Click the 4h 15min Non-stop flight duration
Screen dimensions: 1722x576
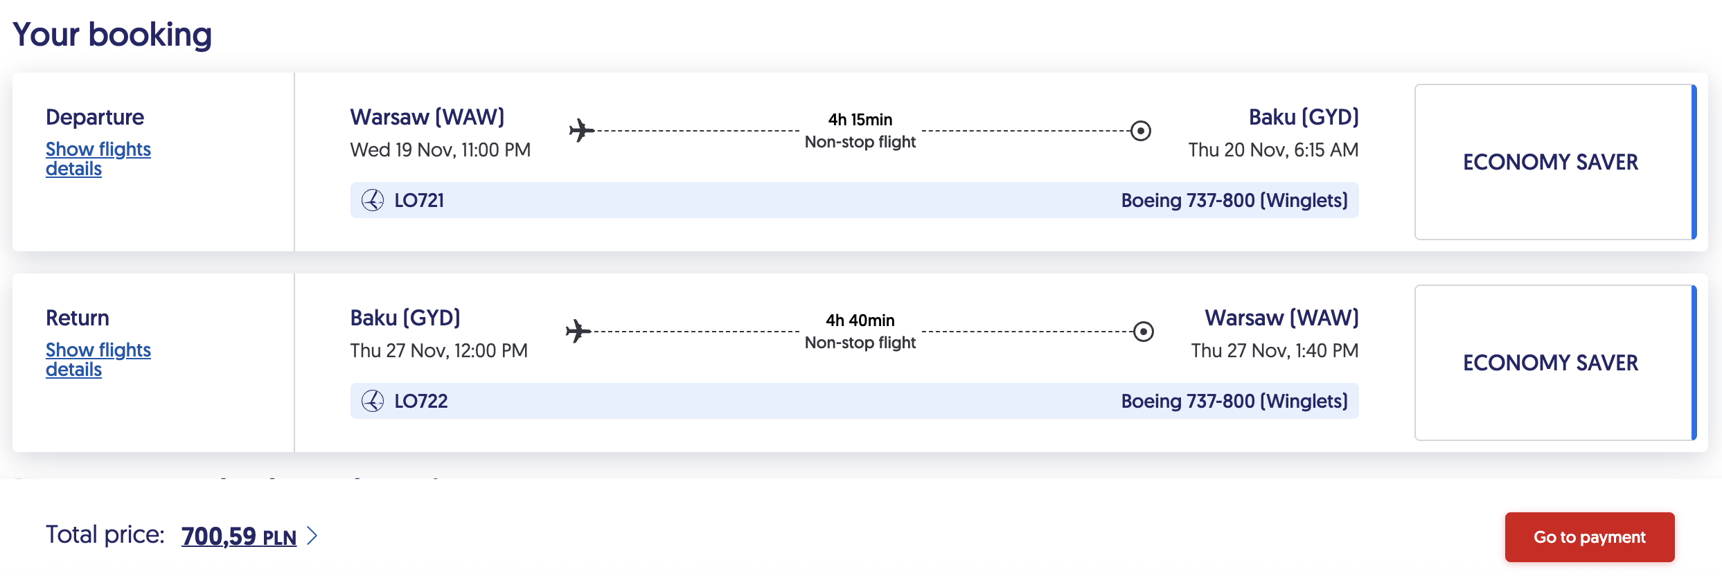click(860, 131)
